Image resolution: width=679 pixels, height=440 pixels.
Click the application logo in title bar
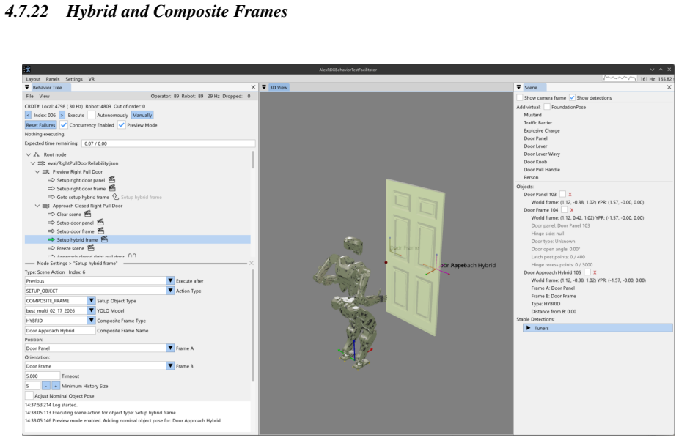27,70
